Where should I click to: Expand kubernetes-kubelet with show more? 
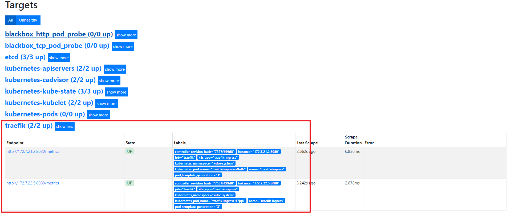(107, 104)
